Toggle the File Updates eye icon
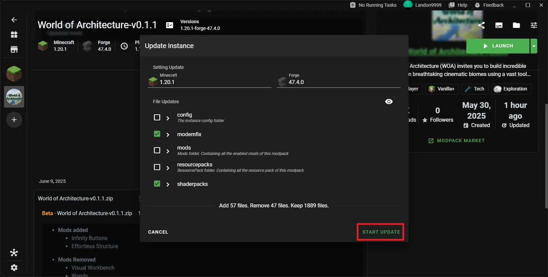 pos(389,102)
